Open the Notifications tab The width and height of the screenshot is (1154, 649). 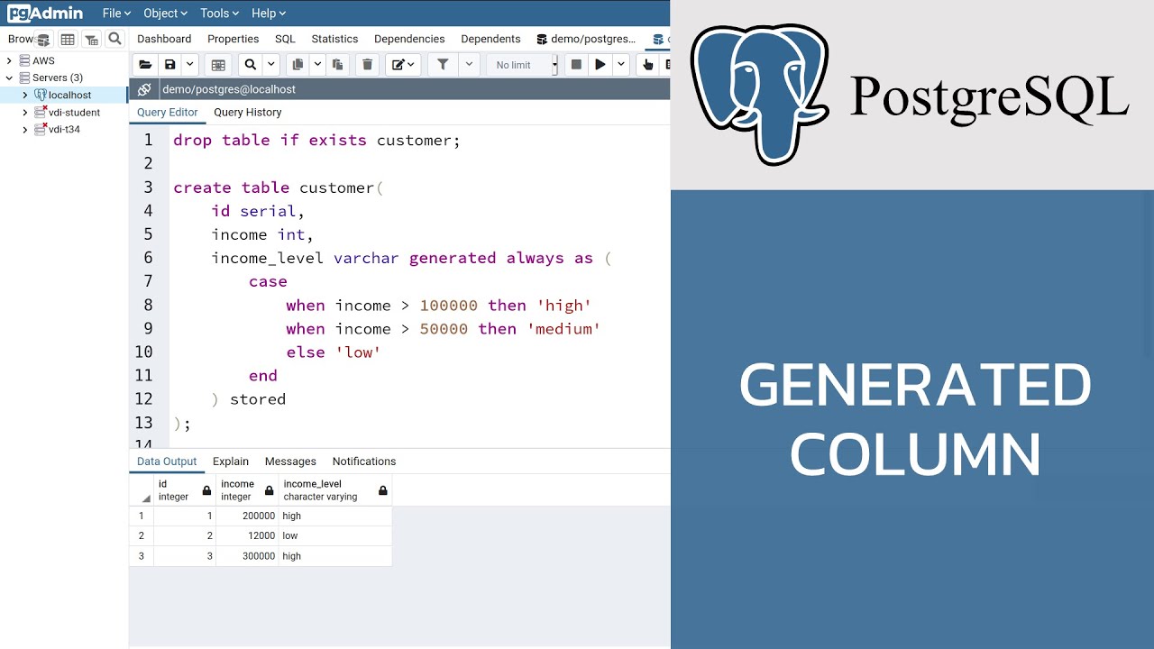(x=364, y=461)
